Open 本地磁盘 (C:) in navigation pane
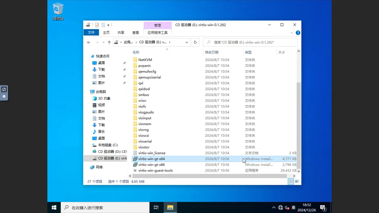The width and height of the screenshot is (379, 213). pyautogui.click(x=108, y=145)
